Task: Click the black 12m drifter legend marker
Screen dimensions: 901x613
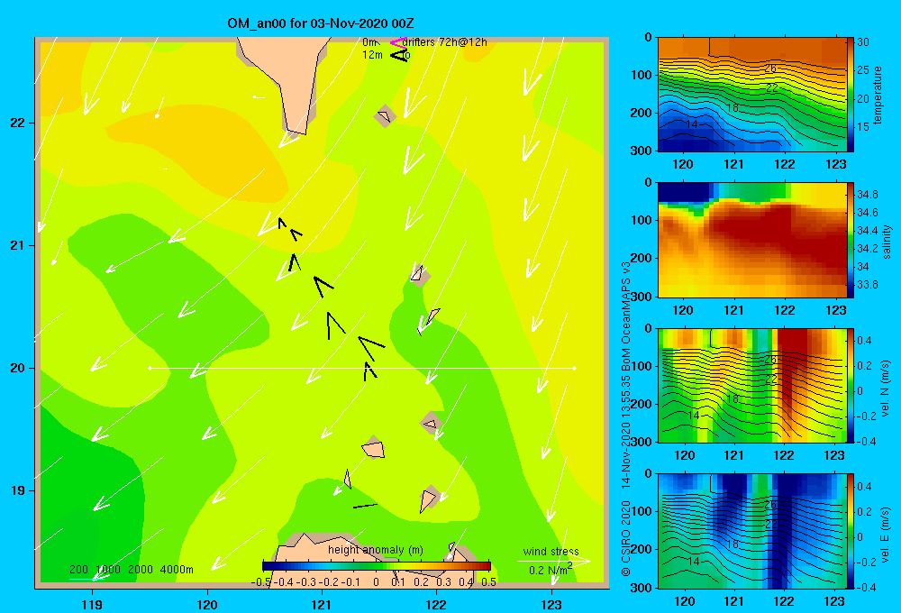Action: [399, 55]
